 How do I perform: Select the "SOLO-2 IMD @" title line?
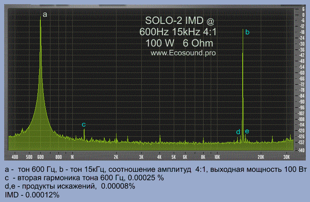180,21
